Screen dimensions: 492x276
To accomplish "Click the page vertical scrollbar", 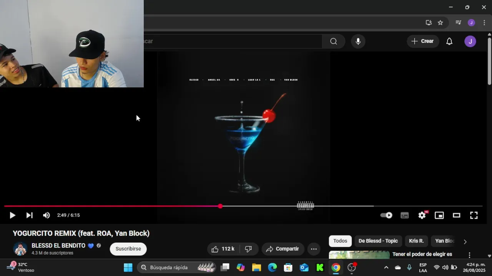I will (x=489, y=61).
